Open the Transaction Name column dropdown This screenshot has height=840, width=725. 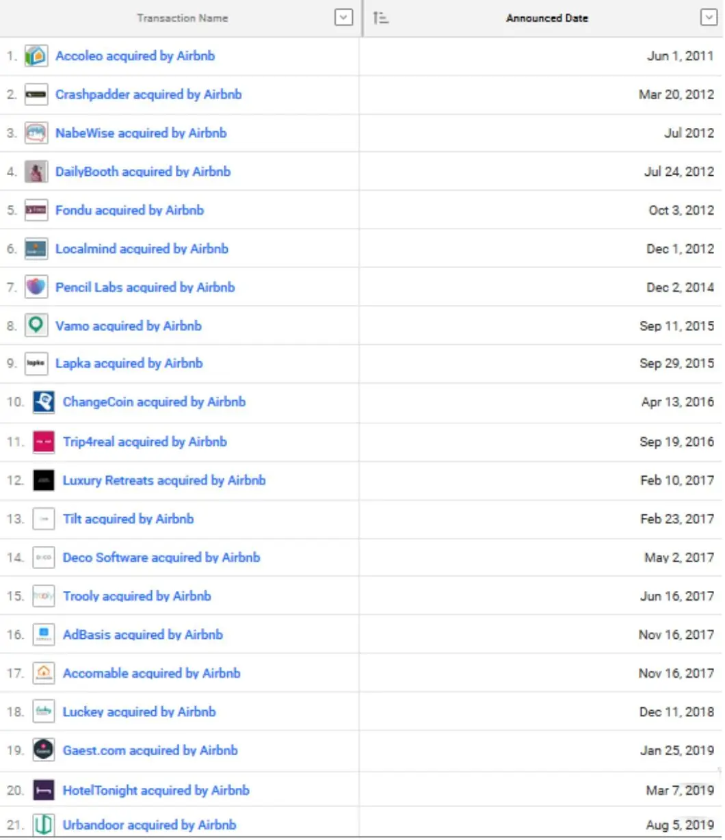[344, 18]
